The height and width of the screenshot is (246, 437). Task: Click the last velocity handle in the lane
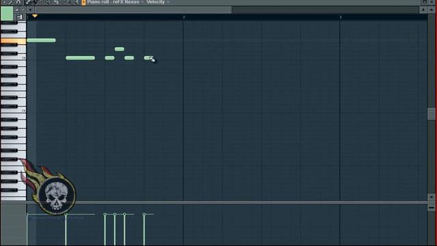coord(144,214)
